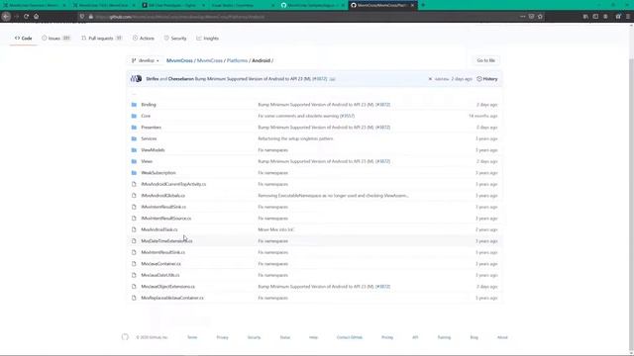Open the Insights tab
634x356 pixels.
click(207, 38)
